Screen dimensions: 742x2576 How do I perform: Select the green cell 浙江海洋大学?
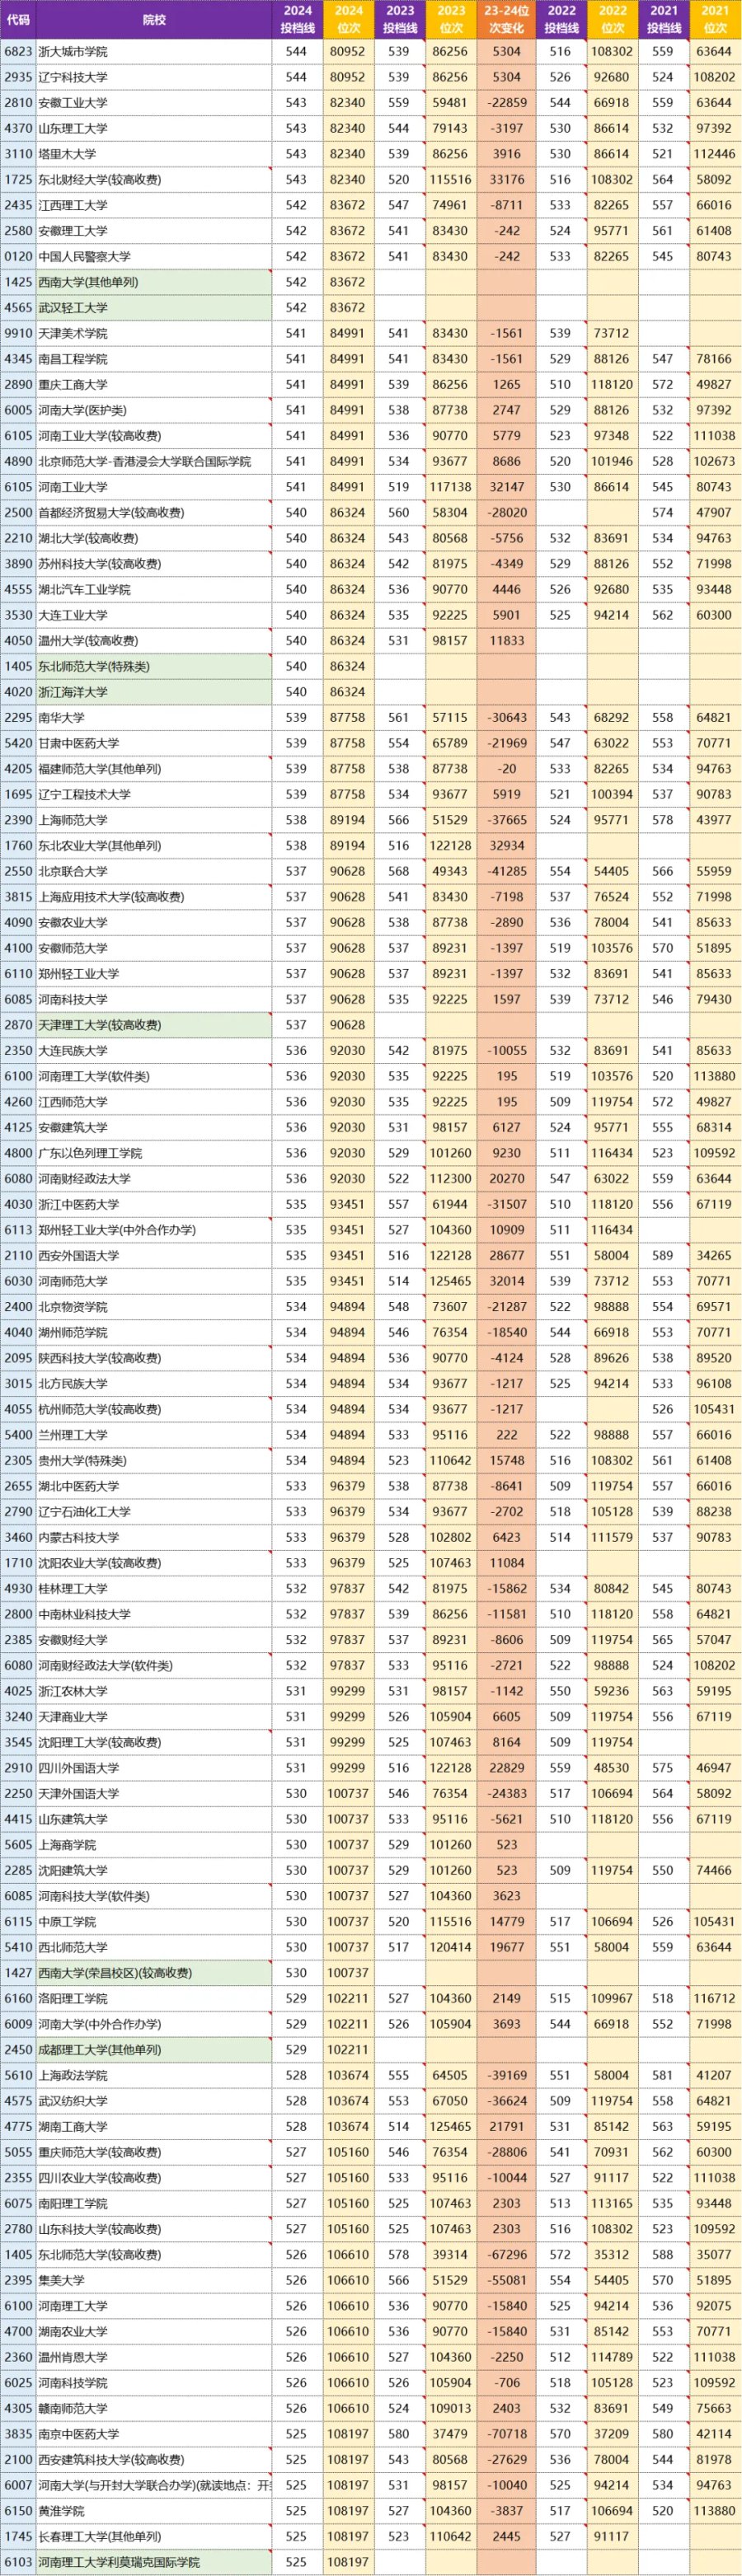click(x=154, y=692)
